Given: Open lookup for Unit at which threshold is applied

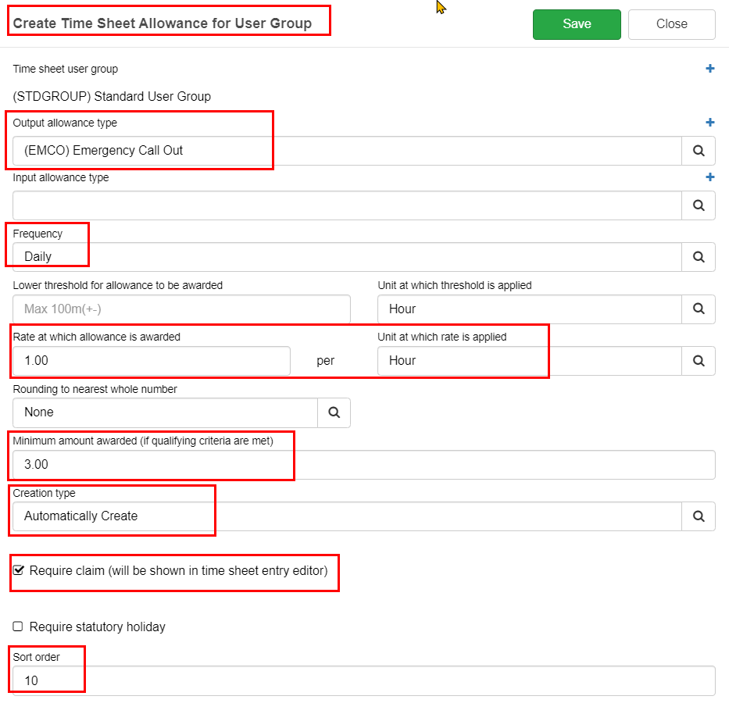Looking at the screenshot, I should pos(698,309).
